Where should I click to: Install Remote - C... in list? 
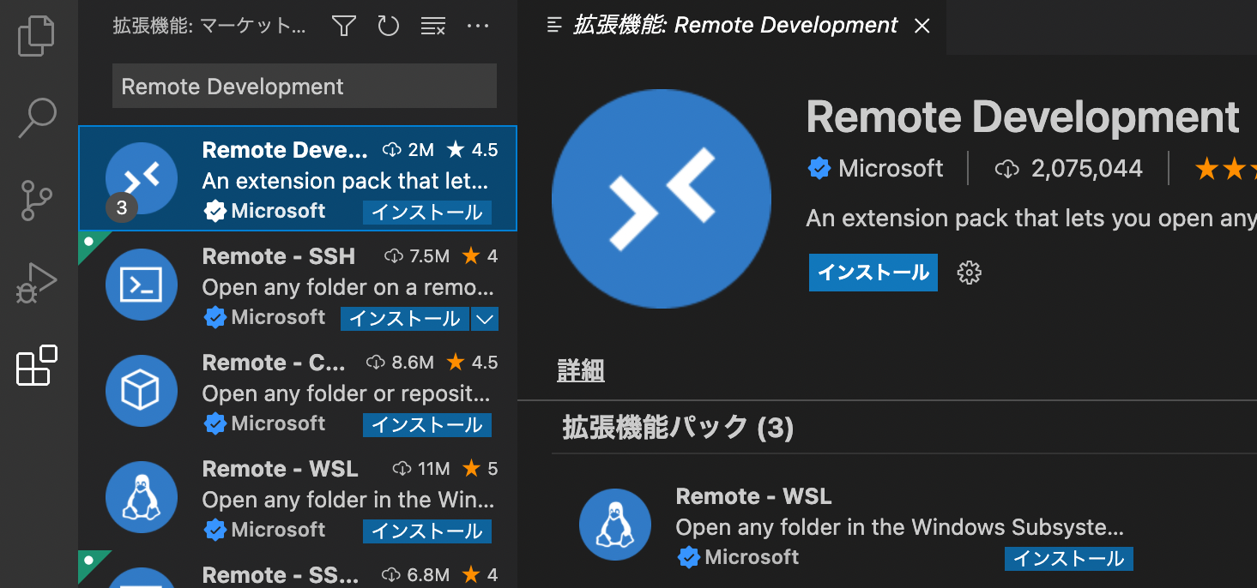(x=426, y=425)
